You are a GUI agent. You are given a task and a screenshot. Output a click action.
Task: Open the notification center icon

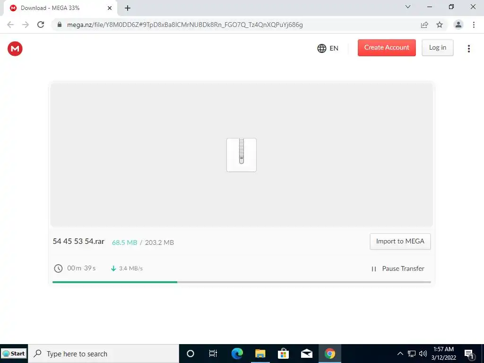tap(469, 354)
